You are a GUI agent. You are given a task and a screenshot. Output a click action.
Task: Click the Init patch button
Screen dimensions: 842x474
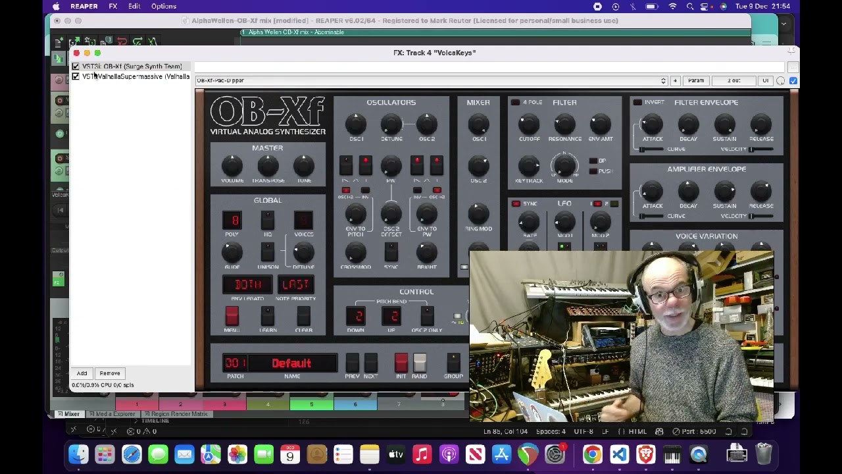[401, 362]
